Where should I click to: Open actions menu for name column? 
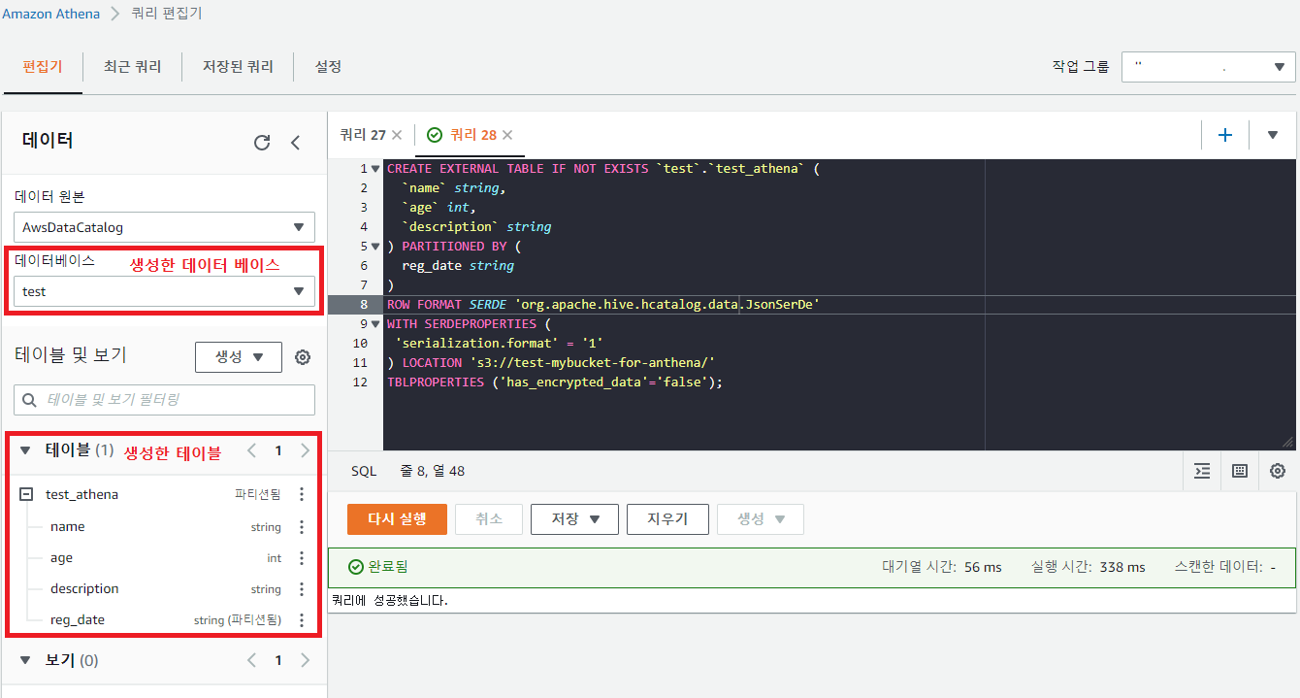(302, 527)
